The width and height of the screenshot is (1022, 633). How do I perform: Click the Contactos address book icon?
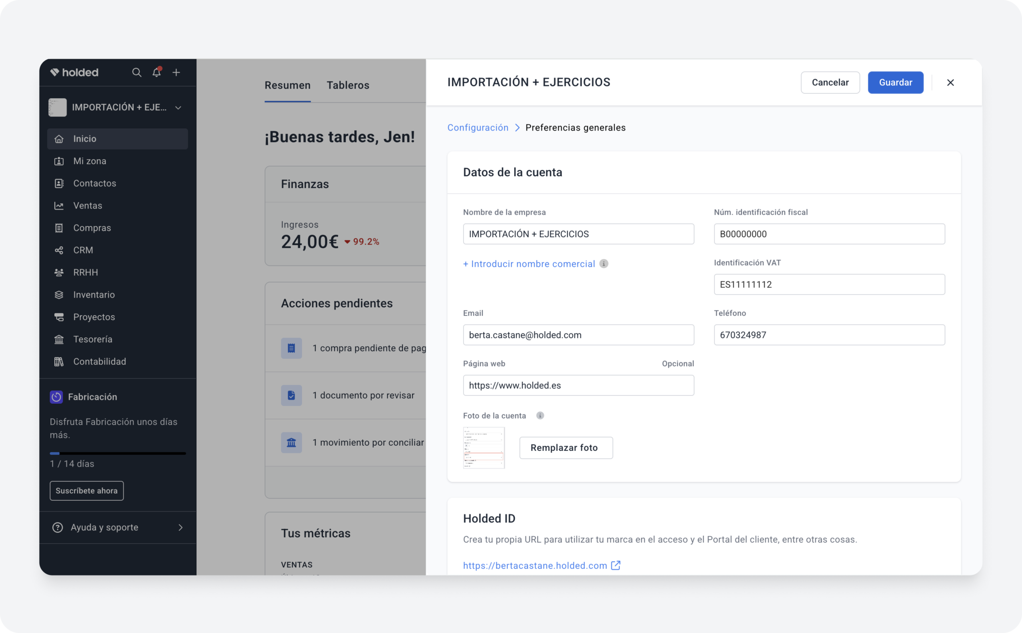tap(59, 183)
